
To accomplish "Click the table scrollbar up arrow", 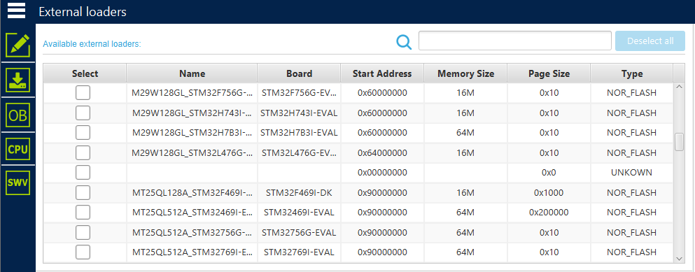I will [x=679, y=87].
